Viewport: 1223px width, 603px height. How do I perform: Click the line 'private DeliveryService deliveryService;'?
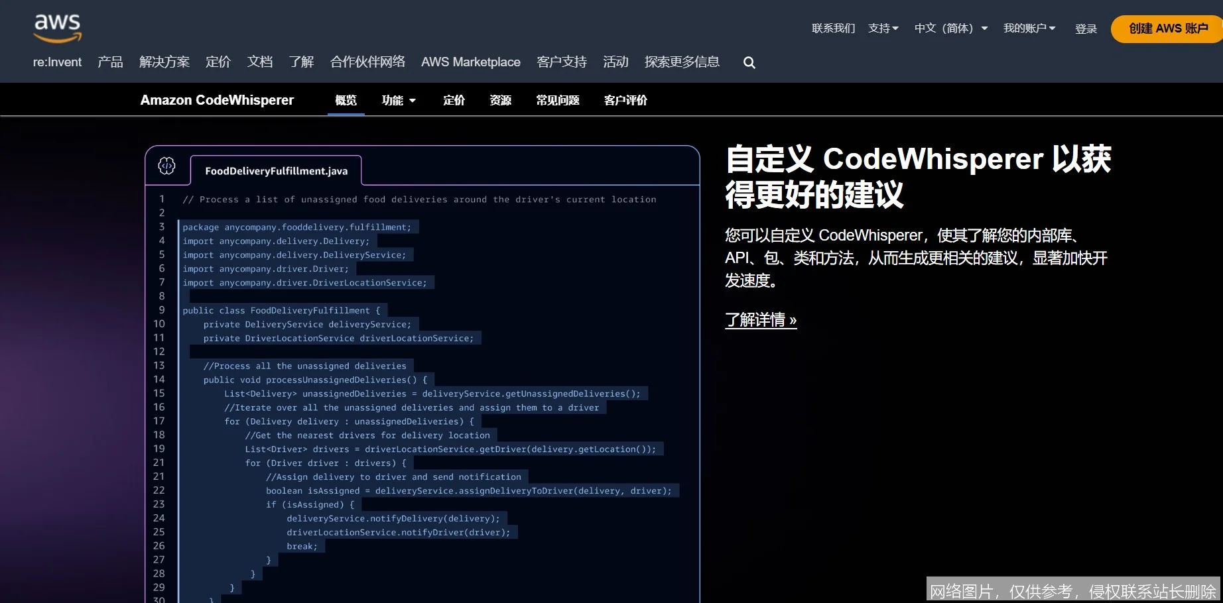tap(307, 325)
